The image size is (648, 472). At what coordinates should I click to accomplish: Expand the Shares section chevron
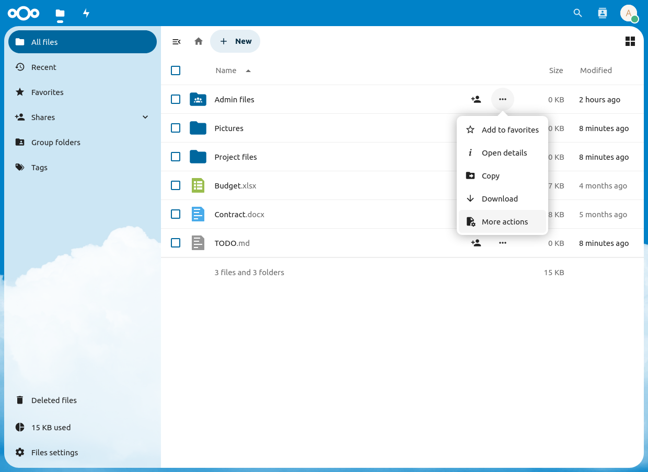(145, 117)
